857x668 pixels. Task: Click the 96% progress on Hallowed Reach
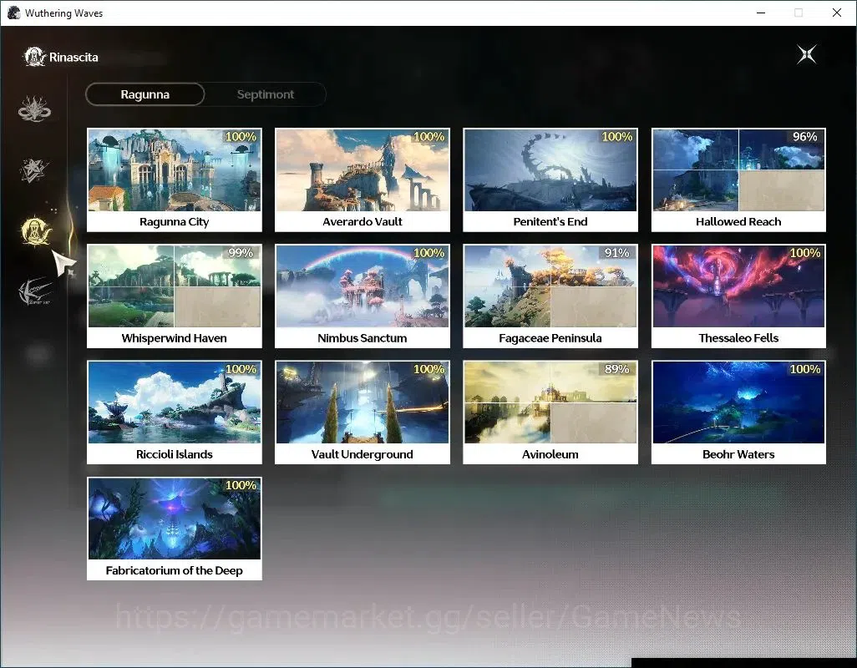point(804,137)
